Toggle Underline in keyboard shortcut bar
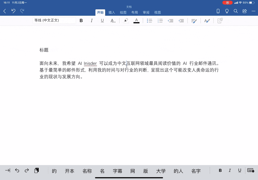This screenshot has width=258, height=180. [240, 170]
